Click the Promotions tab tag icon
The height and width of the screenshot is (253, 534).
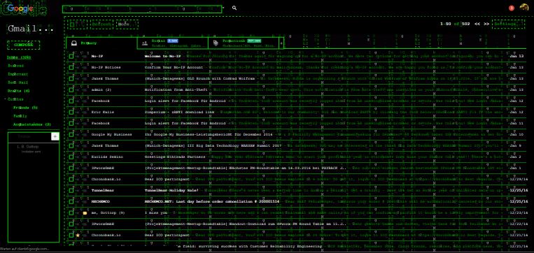pyautogui.click(x=216, y=43)
